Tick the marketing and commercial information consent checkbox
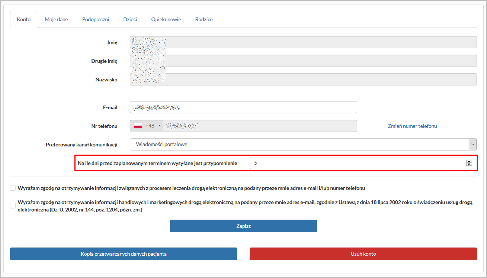 point(13,206)
